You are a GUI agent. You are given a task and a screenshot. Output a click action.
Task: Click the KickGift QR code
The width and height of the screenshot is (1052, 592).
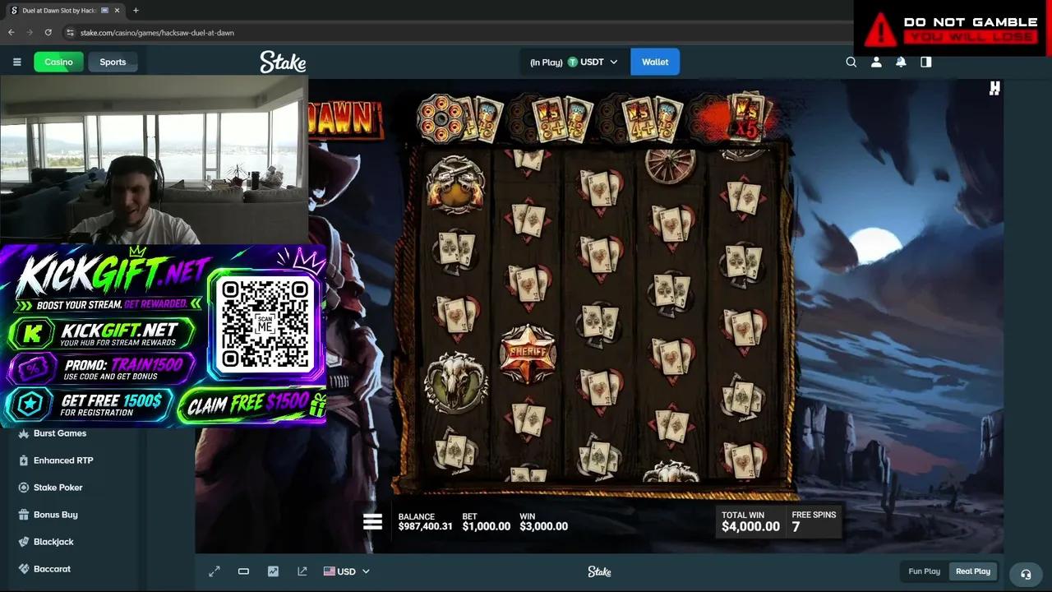[265, 323]
